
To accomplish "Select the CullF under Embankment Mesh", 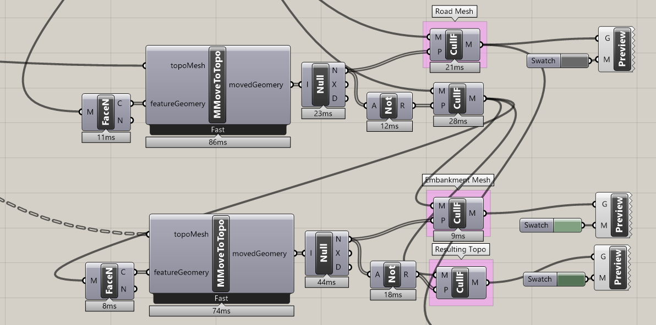I will coord(457,214).
